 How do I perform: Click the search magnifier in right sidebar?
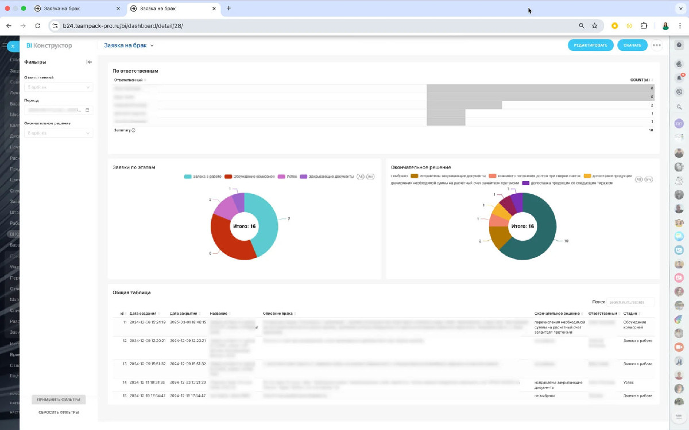point(679,107)
